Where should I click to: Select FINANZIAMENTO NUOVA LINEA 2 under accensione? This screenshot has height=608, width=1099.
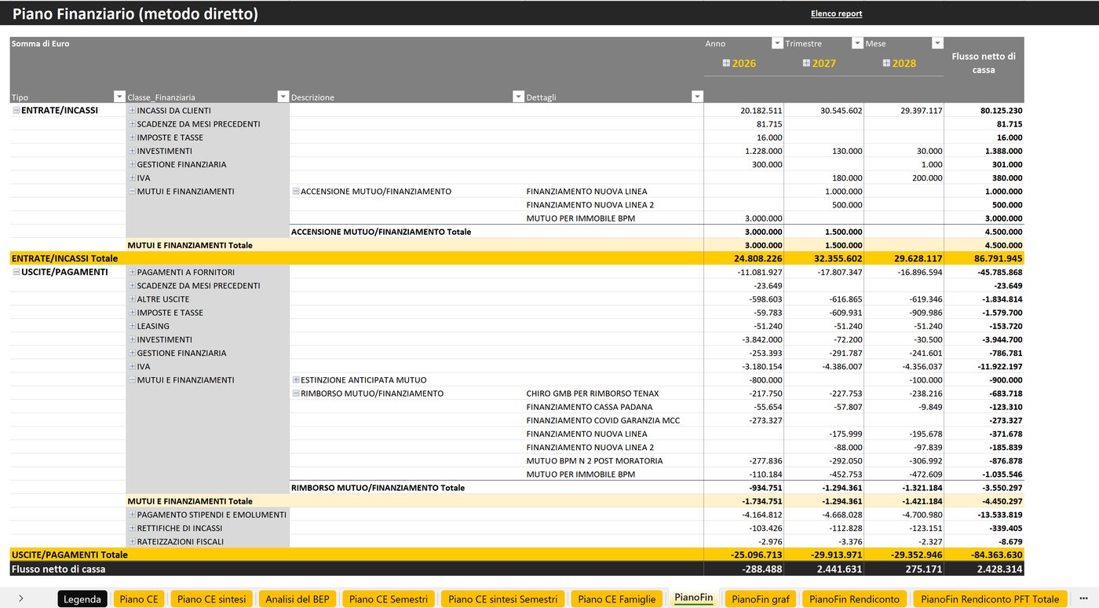(590, 205)
